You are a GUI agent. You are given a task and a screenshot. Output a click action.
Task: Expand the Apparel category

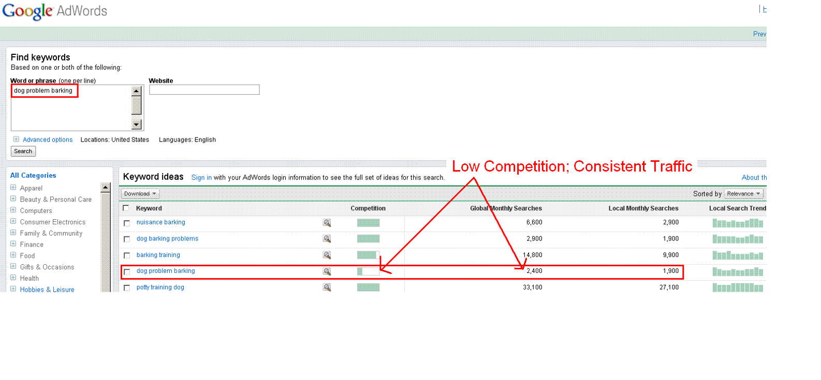pos(13,188)
